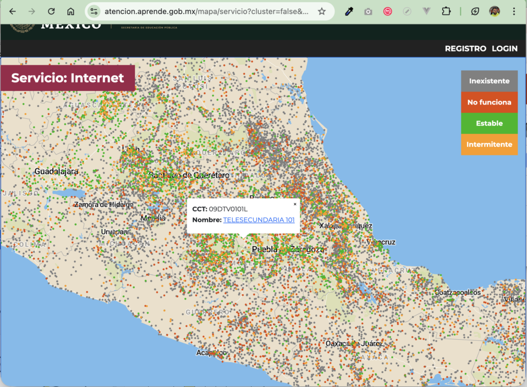The image size is (527, 387).
Task: Close the school info popup
Action: click(295, 204)
